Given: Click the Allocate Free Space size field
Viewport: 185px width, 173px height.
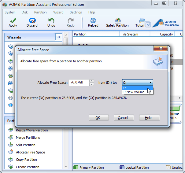Looking at the screenshot, I should pos(79,83).
